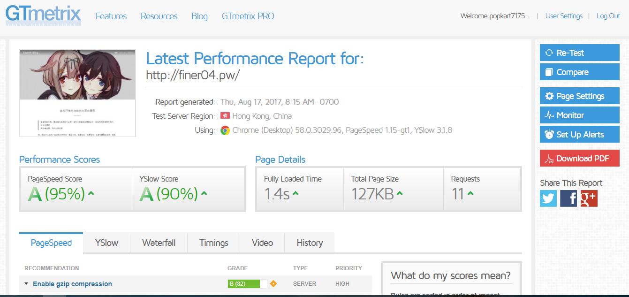Screen dimensions: 629x297
Task: Expand the Enable gzip compression recommendation
Action: pos(72,284)
